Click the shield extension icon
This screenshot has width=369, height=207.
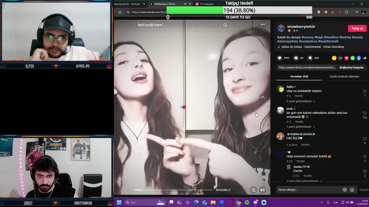pos(319,12)
